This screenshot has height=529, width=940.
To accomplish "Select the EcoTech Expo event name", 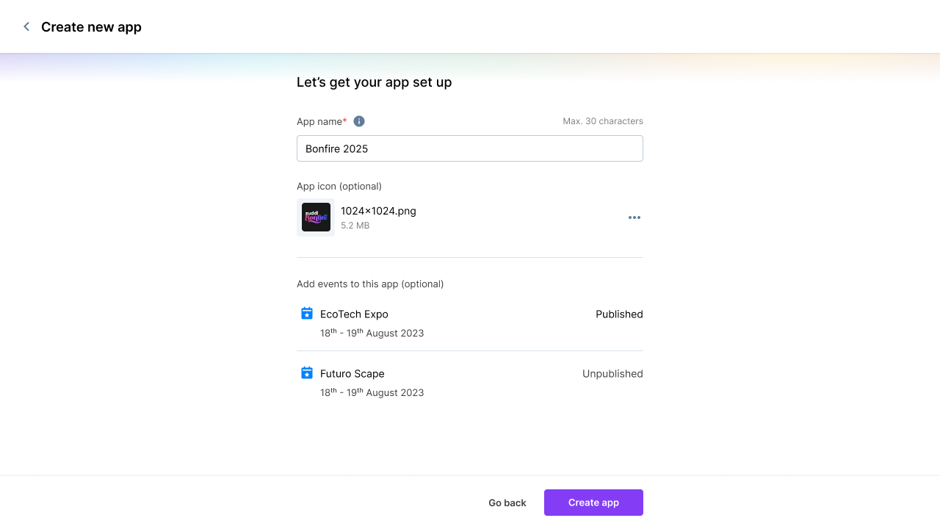I will point(354,314).
